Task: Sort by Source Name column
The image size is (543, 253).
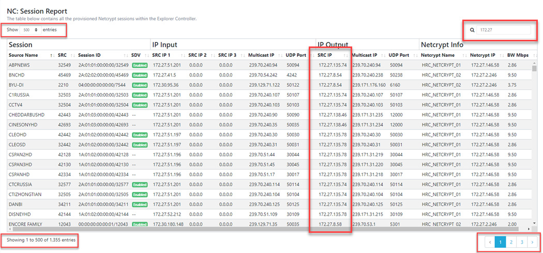Action: pyautogui.click(x=31, y=55)
